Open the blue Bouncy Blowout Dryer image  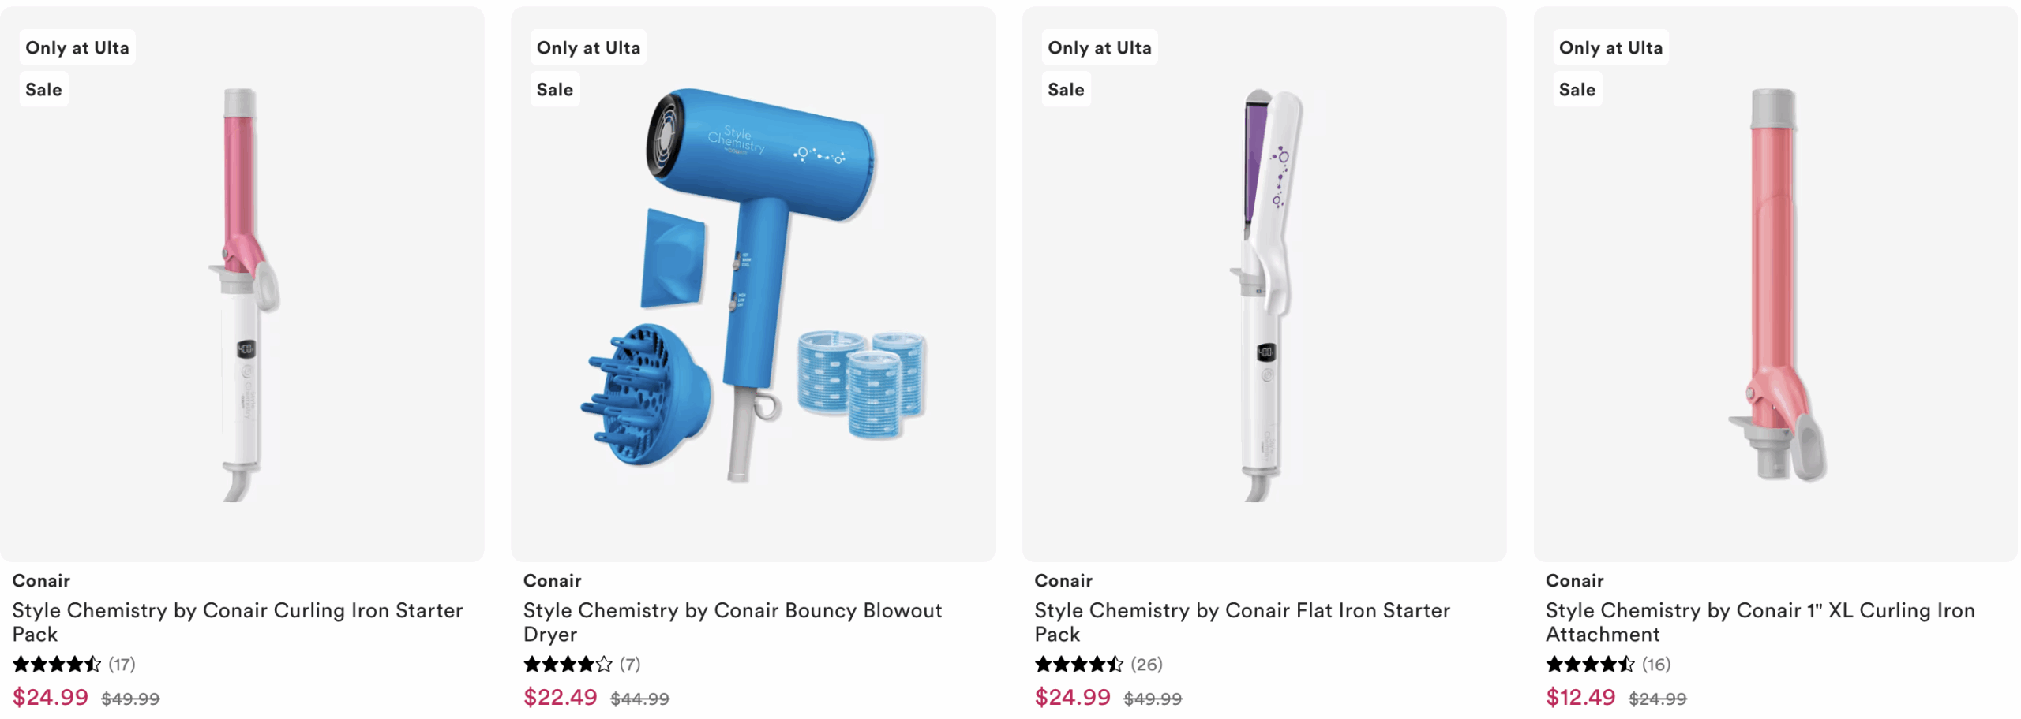752,285
